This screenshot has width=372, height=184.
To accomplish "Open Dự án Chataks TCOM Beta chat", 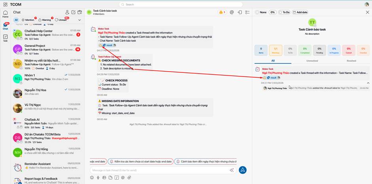I will [48, 138].
